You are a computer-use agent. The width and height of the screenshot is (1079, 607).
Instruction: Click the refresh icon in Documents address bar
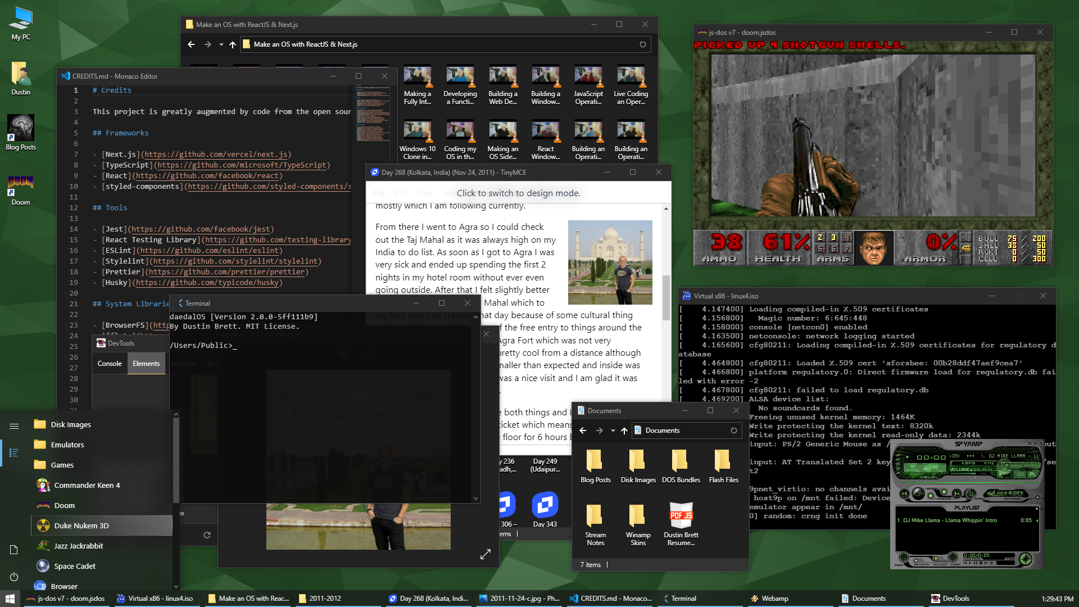[x=733, y=431]
